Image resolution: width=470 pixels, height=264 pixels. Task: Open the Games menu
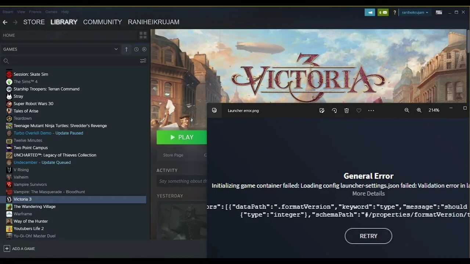click(51, 12)
